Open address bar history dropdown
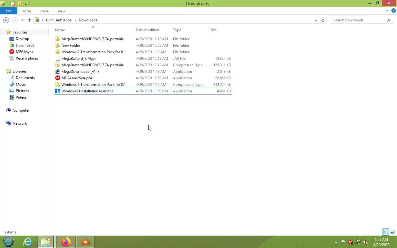Image resolution: width=397 pixels, height=248 pixels. click(316, 20)
